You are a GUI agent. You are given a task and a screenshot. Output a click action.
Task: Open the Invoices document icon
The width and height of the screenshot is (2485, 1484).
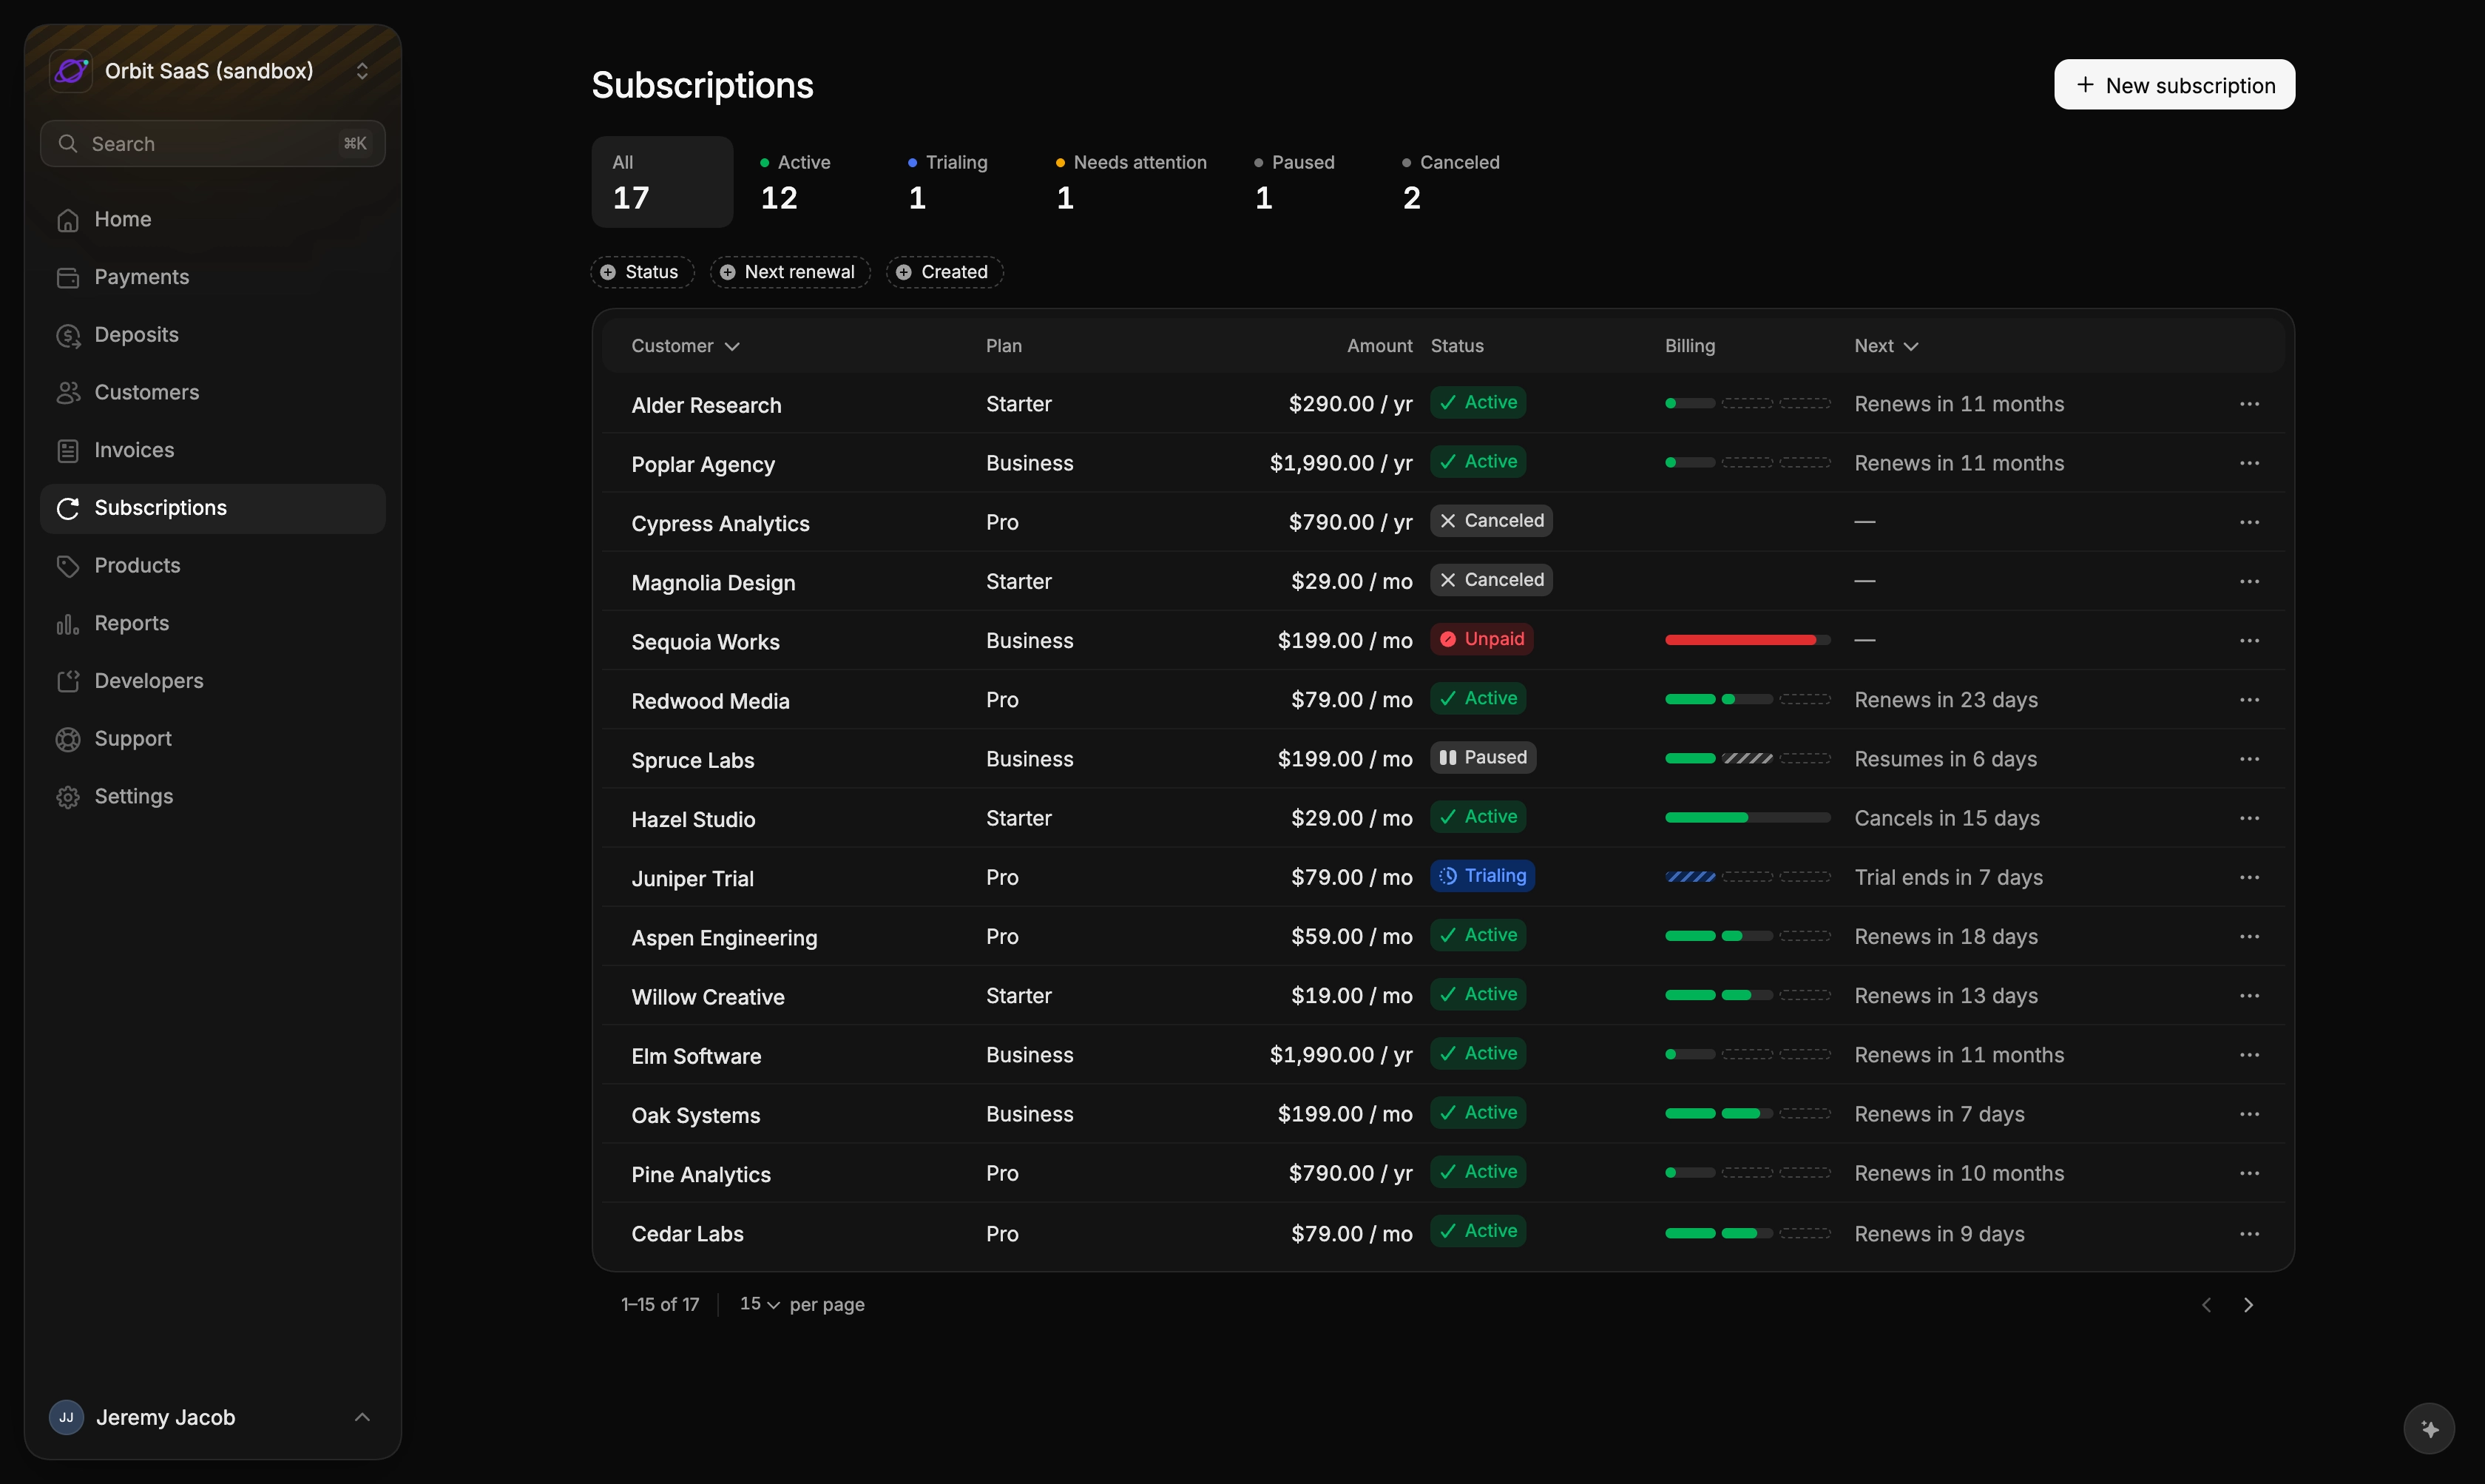68,451
